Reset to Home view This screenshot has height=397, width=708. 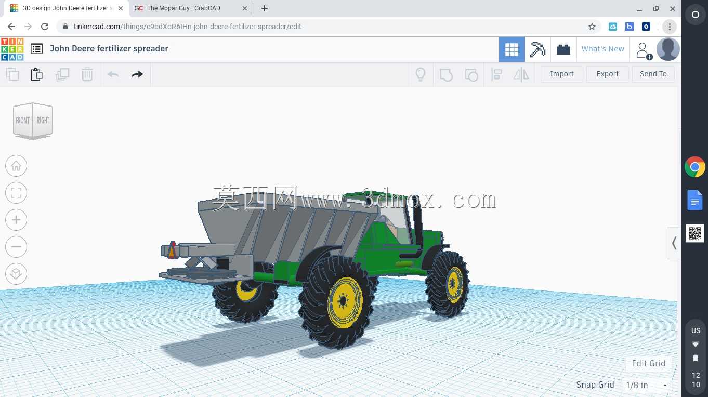pos(16,166)
